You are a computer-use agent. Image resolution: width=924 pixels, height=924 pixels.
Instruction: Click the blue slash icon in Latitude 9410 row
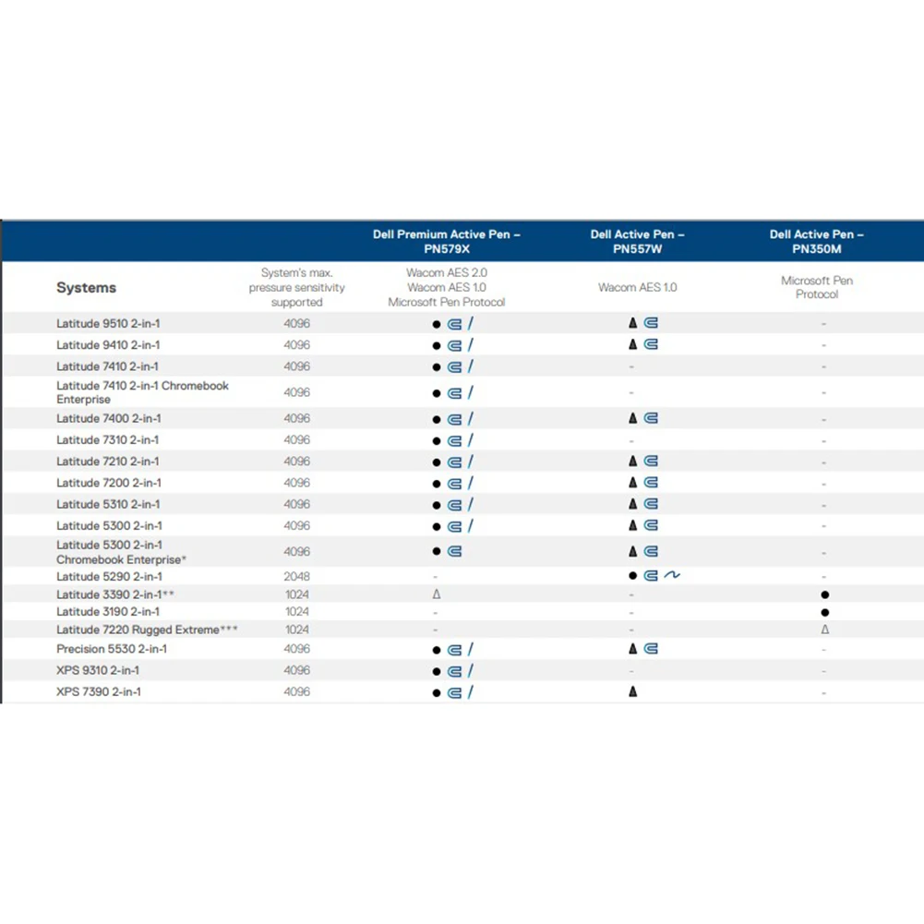(x=470, y=344)
